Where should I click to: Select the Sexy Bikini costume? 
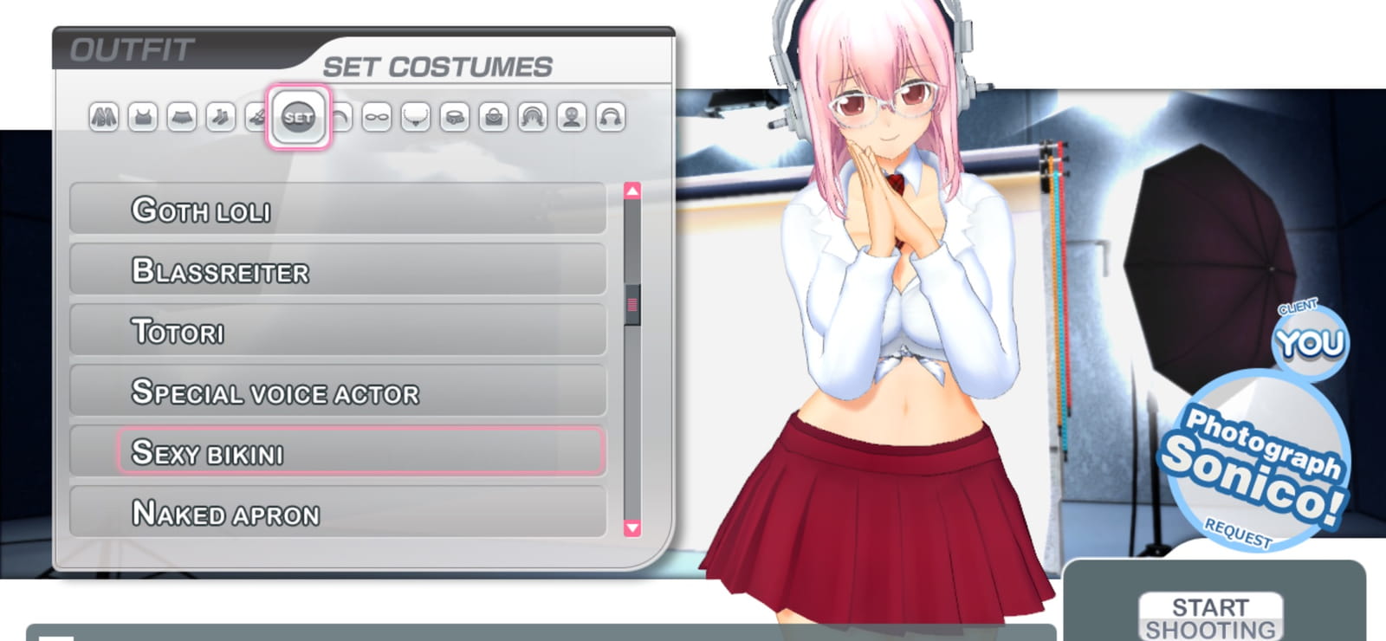pyautogui.click(x=338, y=451)
